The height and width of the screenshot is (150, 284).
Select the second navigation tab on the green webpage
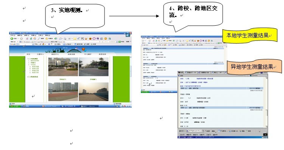pos(41,54)
